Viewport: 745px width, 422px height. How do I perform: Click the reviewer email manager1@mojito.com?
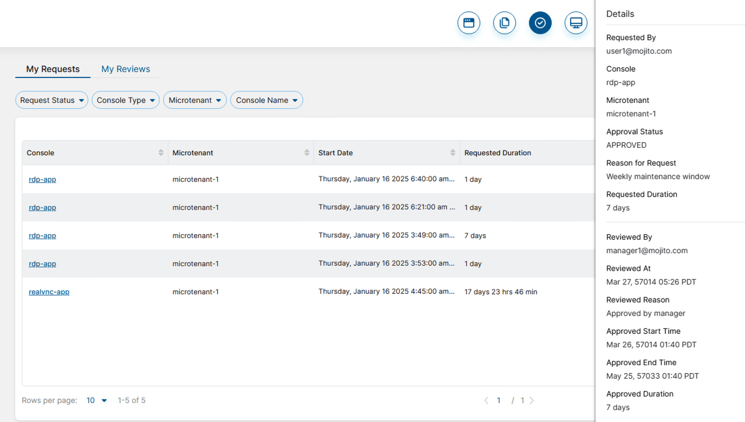[x=647, y=251]
